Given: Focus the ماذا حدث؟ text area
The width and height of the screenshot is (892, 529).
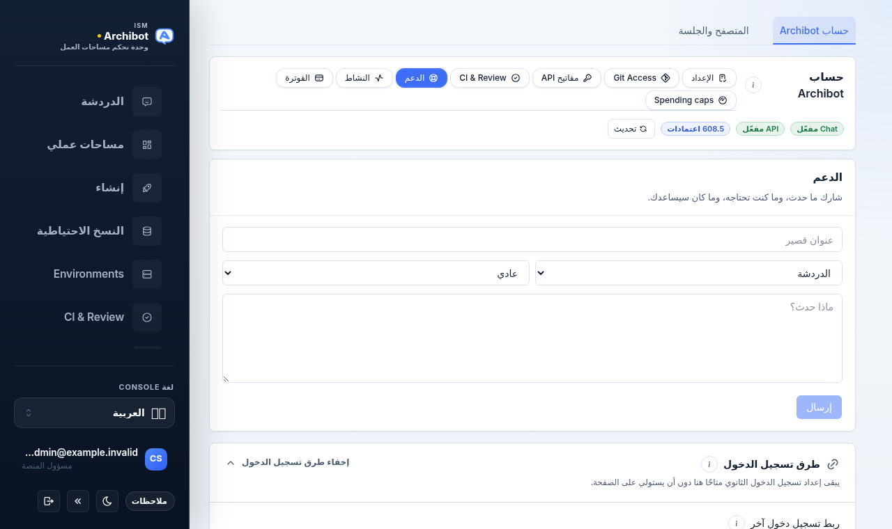Looking at the screenshot, I should pos(532,338).
